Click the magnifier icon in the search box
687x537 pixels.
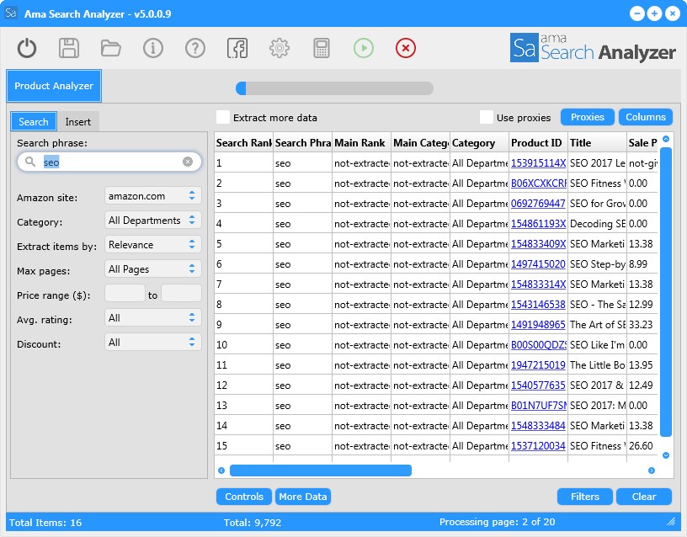[29, 162]
